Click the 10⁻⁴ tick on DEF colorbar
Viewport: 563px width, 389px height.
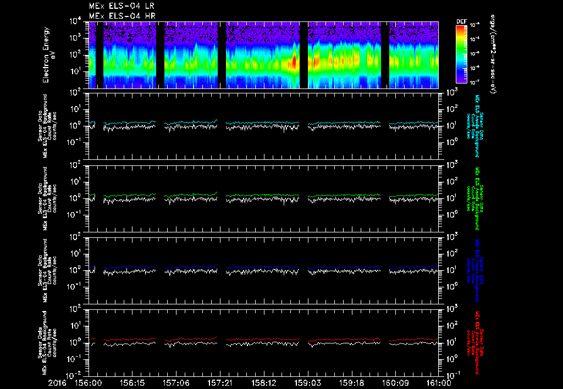pos(474,39)
